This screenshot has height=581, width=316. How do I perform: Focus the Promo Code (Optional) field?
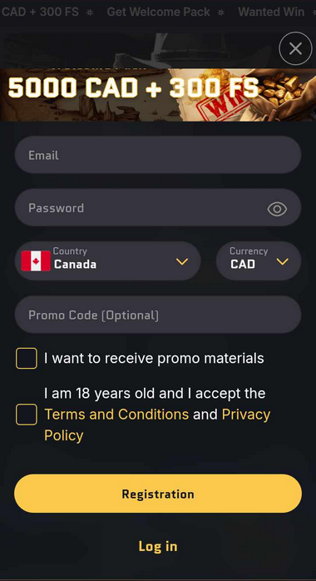[x=158, y=315]
